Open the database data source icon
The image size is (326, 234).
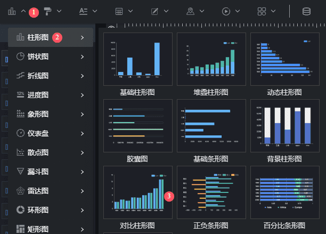306,11
